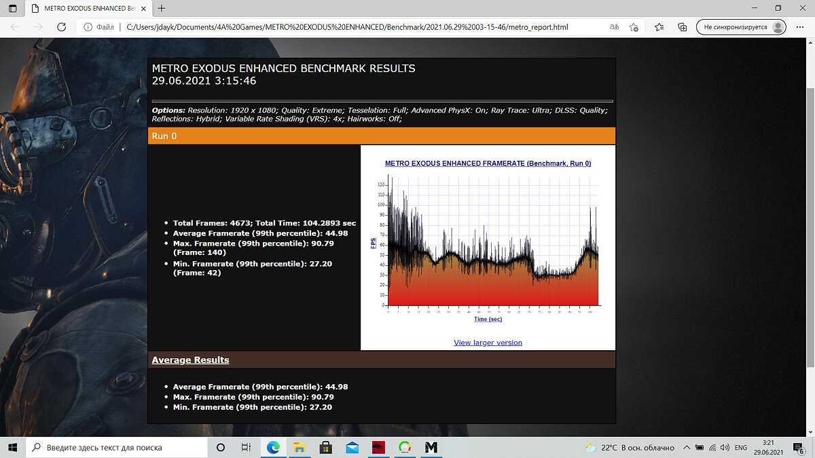
Task: Show hidden system tray icons
Action: 687,448
